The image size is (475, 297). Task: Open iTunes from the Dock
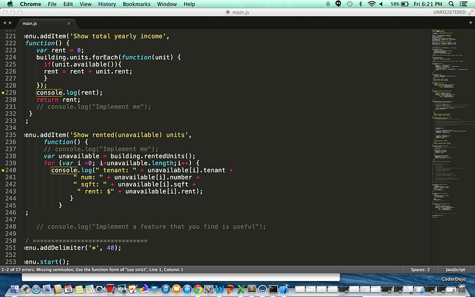pos(166,289)
